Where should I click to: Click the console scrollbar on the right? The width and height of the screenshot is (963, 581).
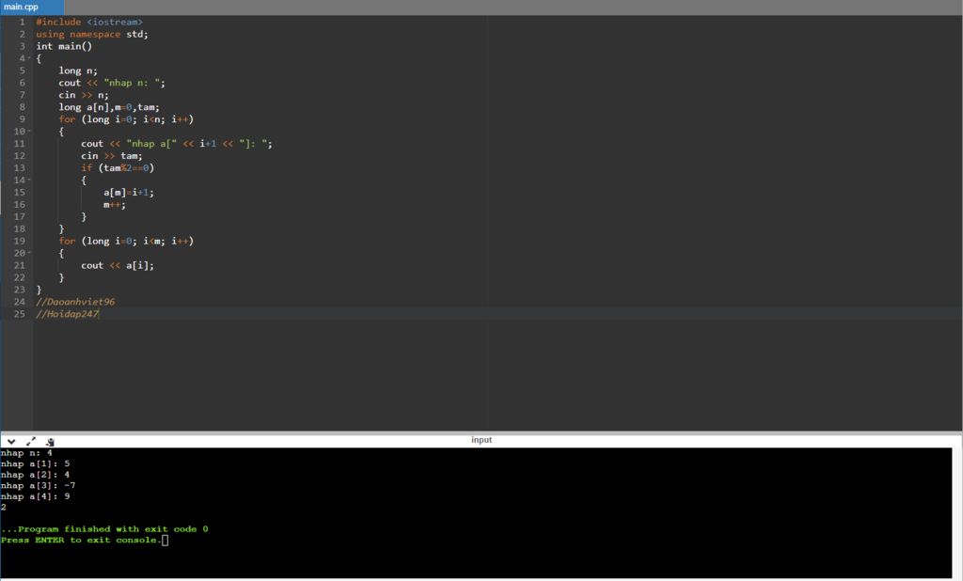pyautogui.click(x=956, y=512)
